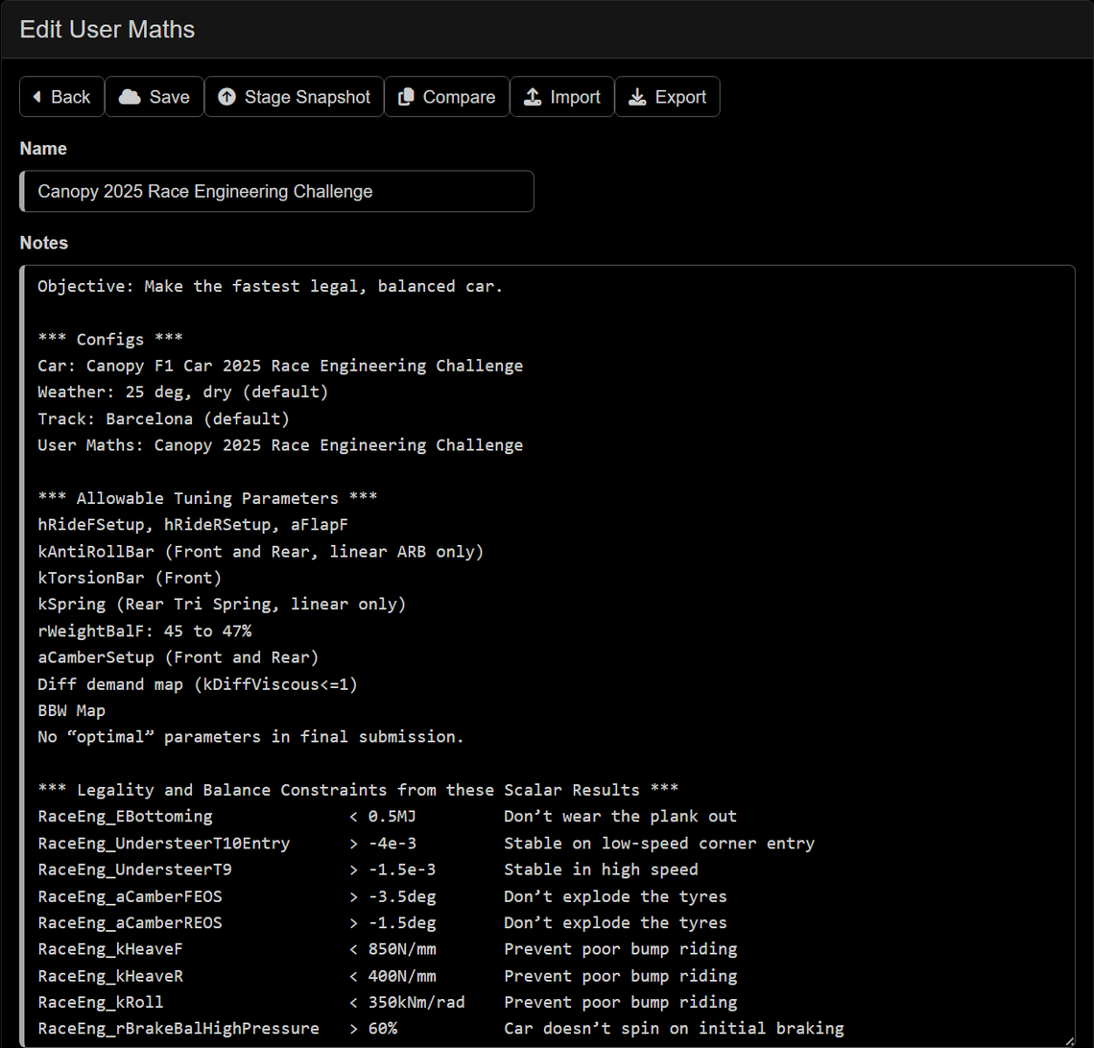Image resolution: width=1094 pixels, height=1048 pixels.
Task: Open Compare via its text label
Action: [459, 97]
